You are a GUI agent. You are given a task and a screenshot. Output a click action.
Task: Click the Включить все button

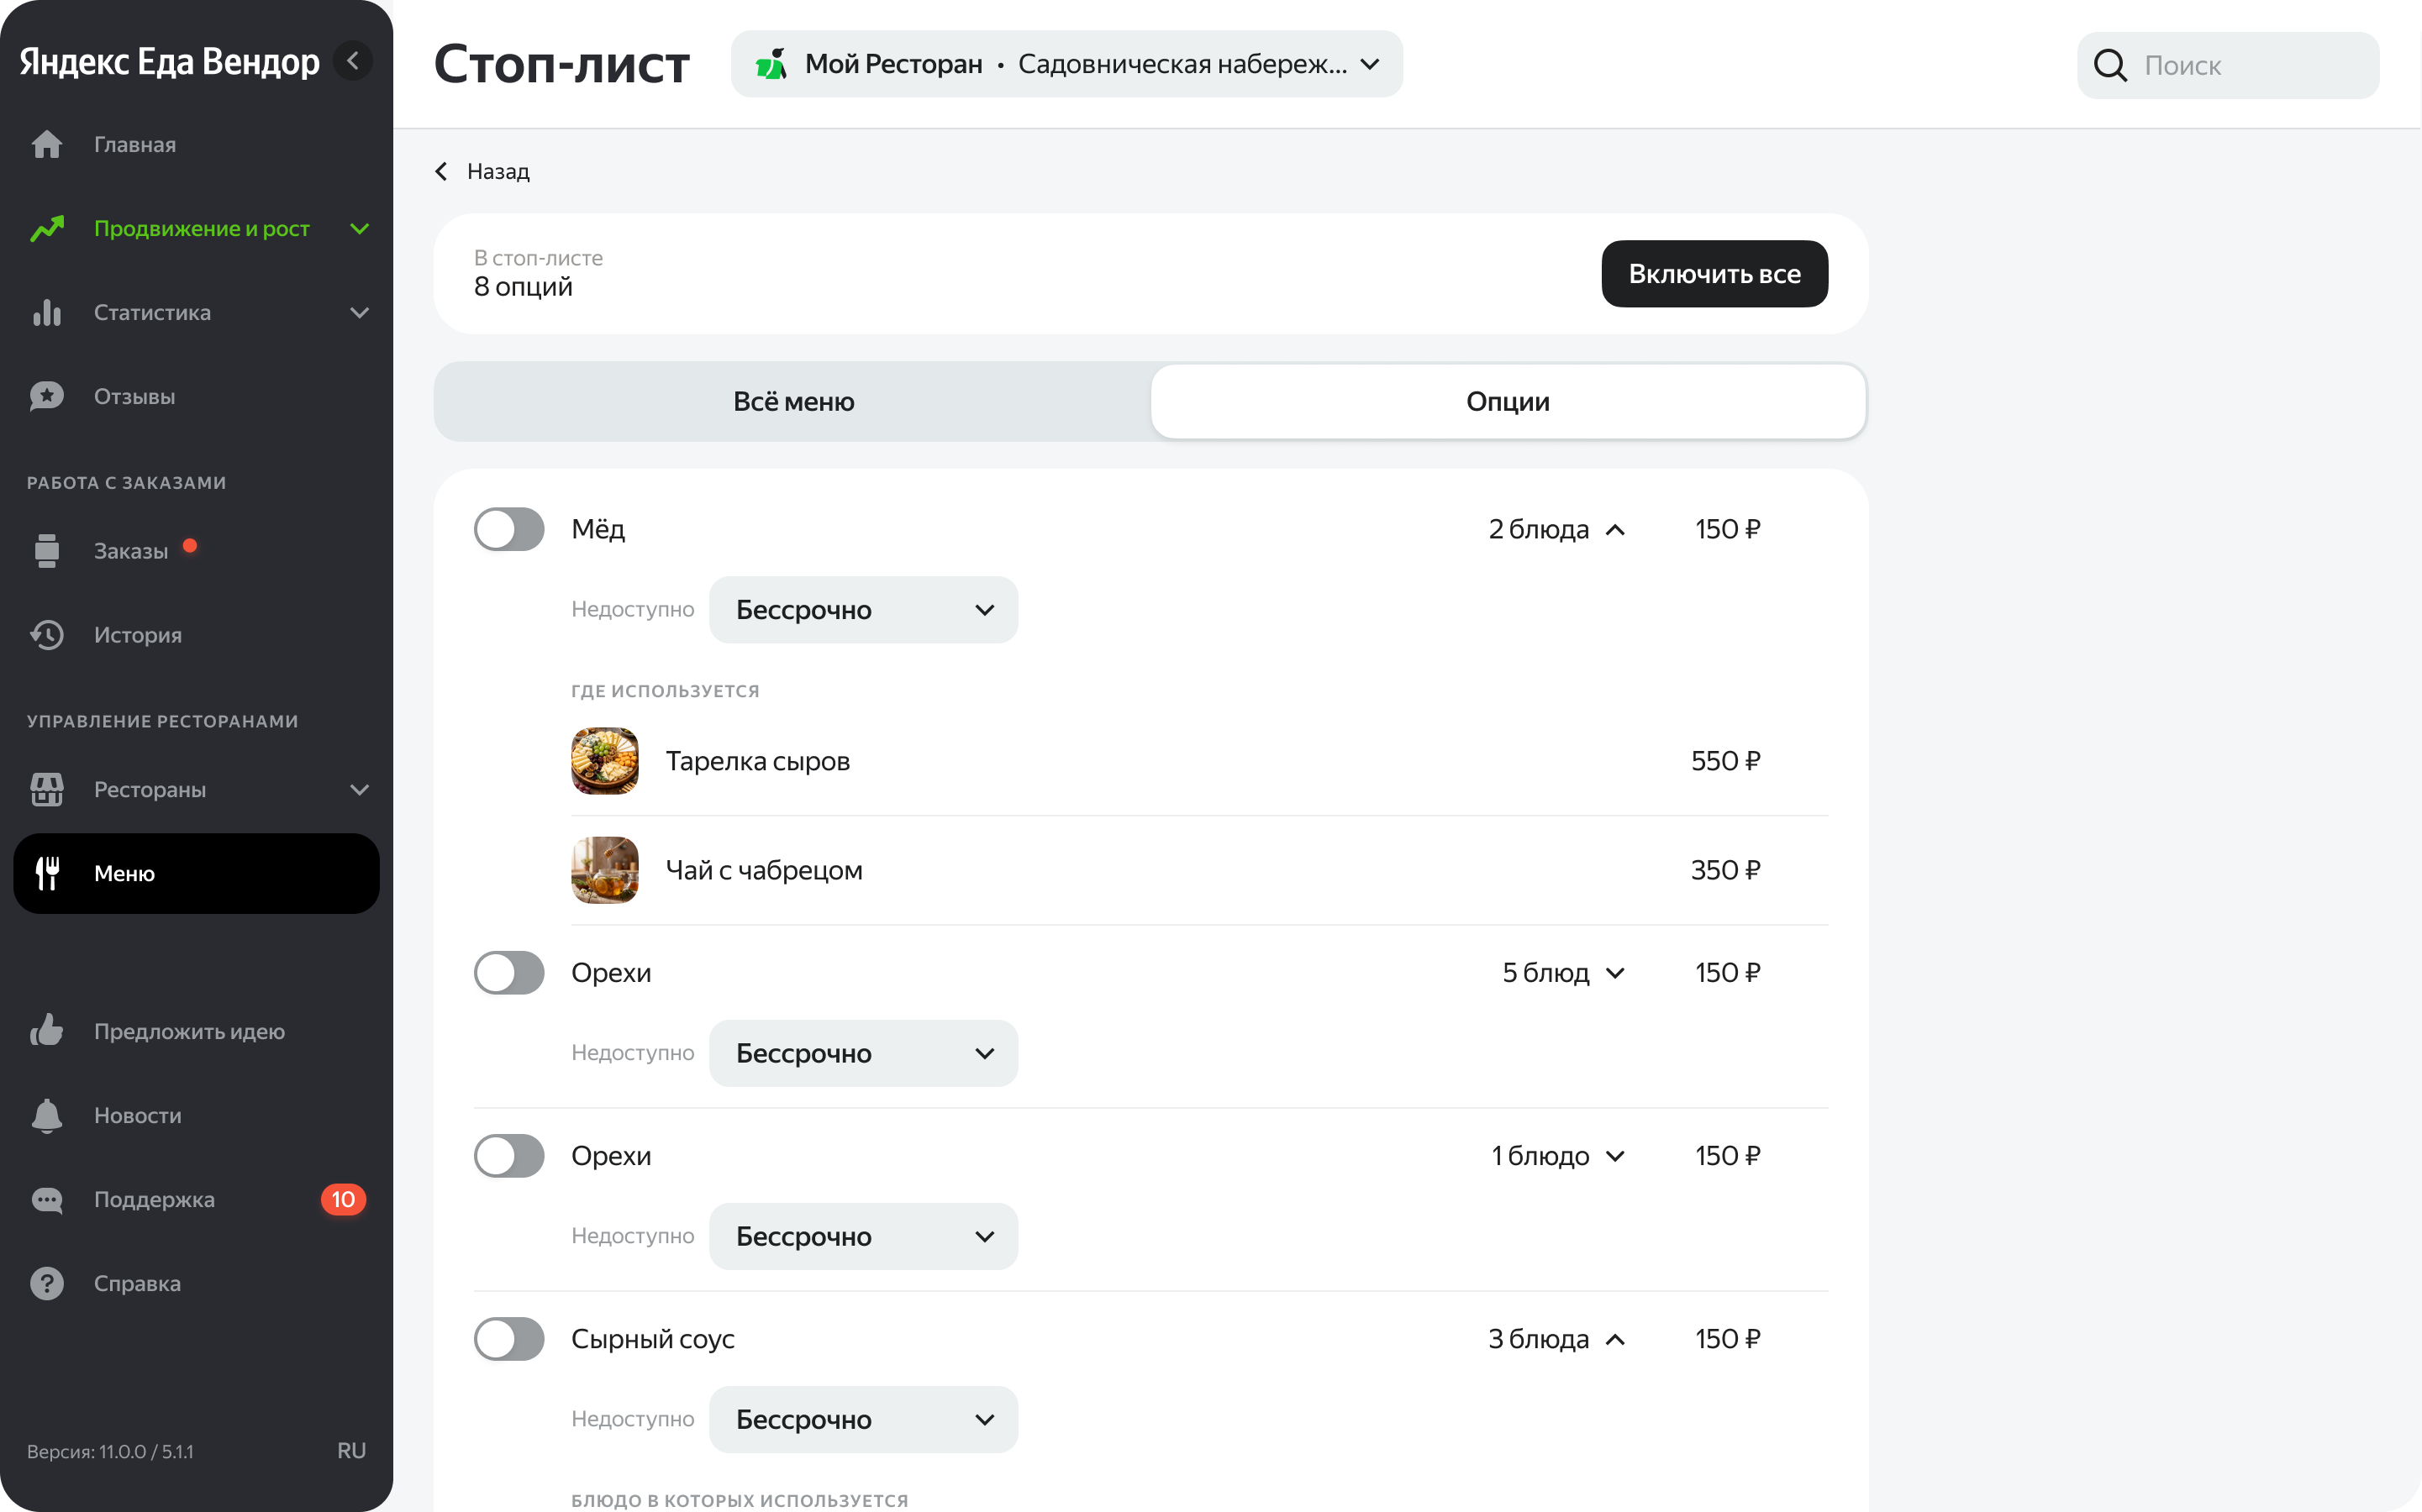click(x=1714, y=273)
